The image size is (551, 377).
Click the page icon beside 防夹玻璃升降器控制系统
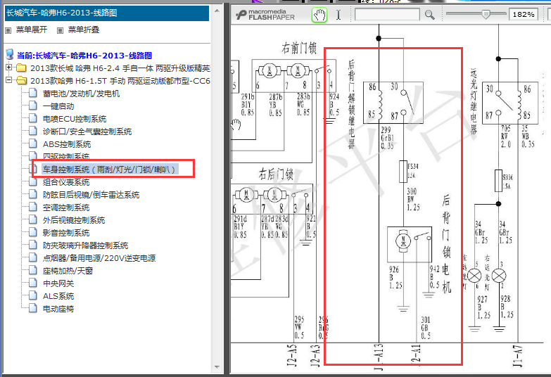pyautogui.click(x=32, y=245)
